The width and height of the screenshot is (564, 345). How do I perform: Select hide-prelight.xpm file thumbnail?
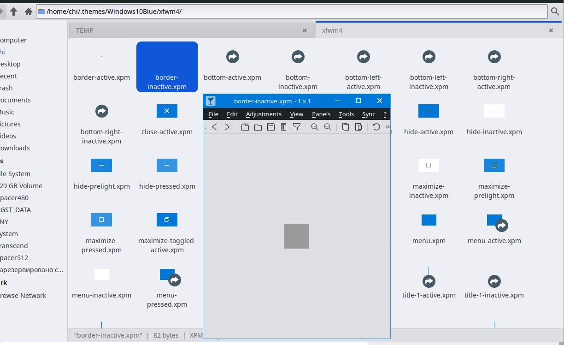tap(101, 165)
